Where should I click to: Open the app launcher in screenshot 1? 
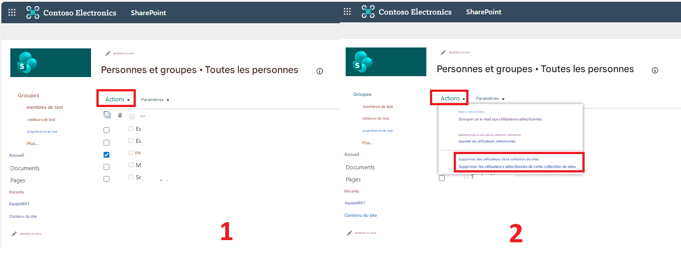[x=12, y=13]
